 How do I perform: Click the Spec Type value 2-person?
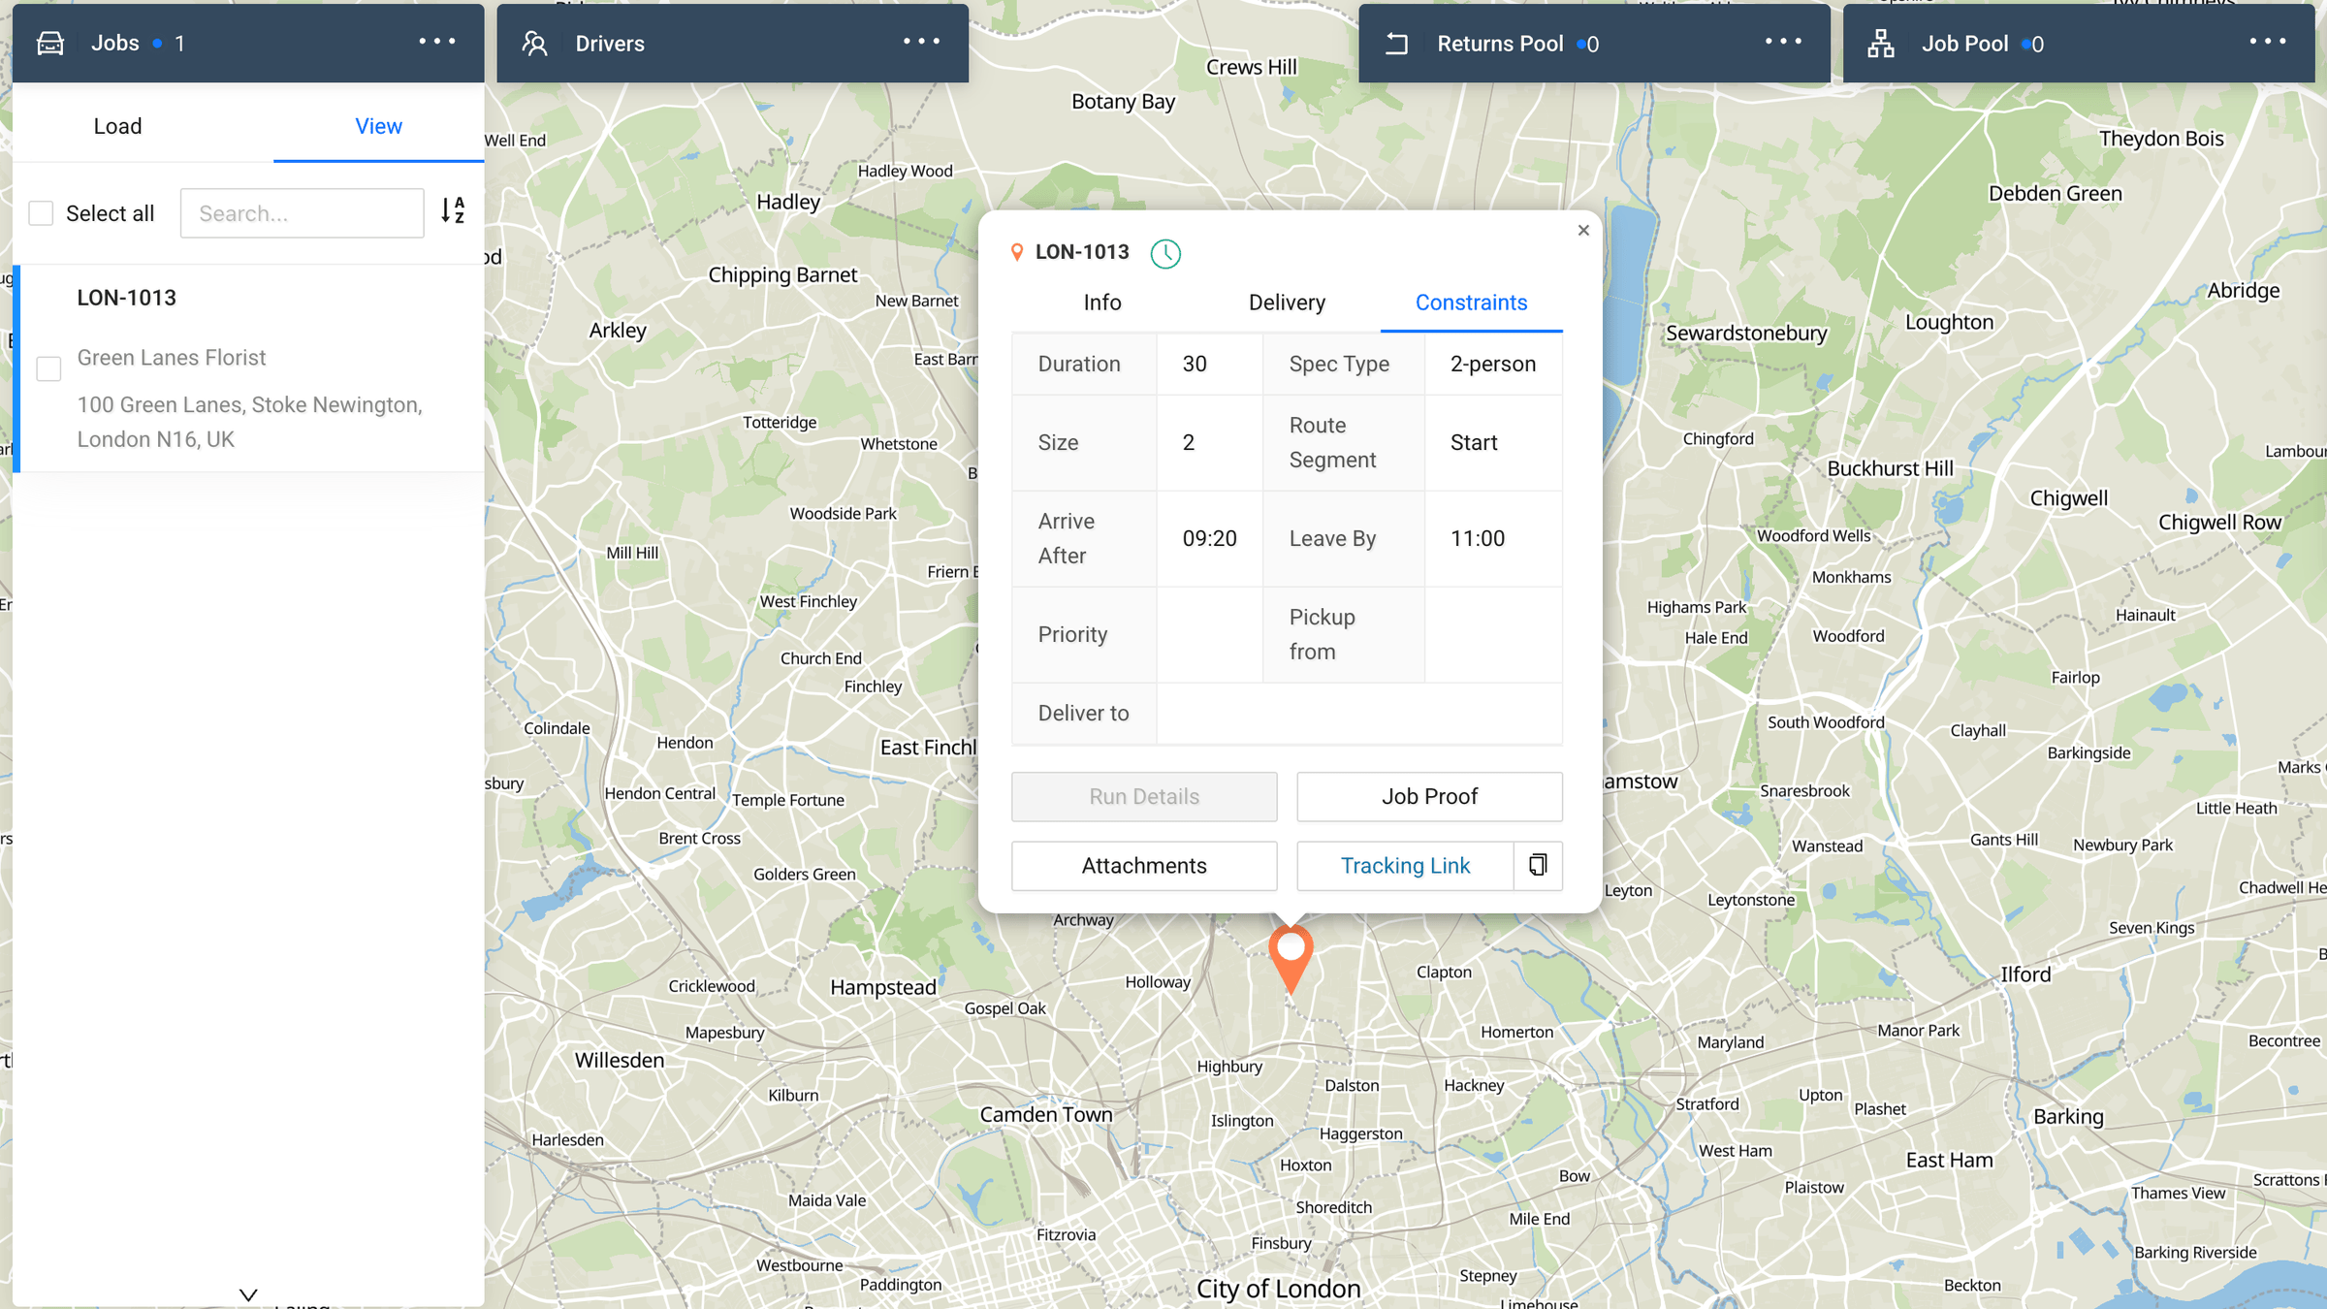(x=1493, y=364)
